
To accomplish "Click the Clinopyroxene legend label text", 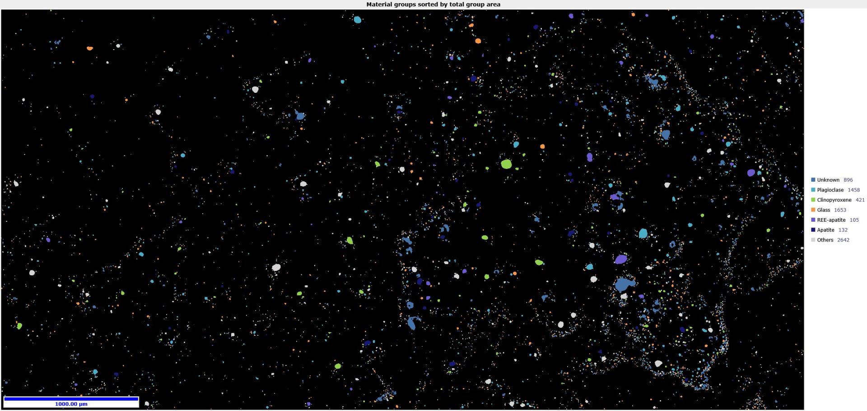I will 834,200.
